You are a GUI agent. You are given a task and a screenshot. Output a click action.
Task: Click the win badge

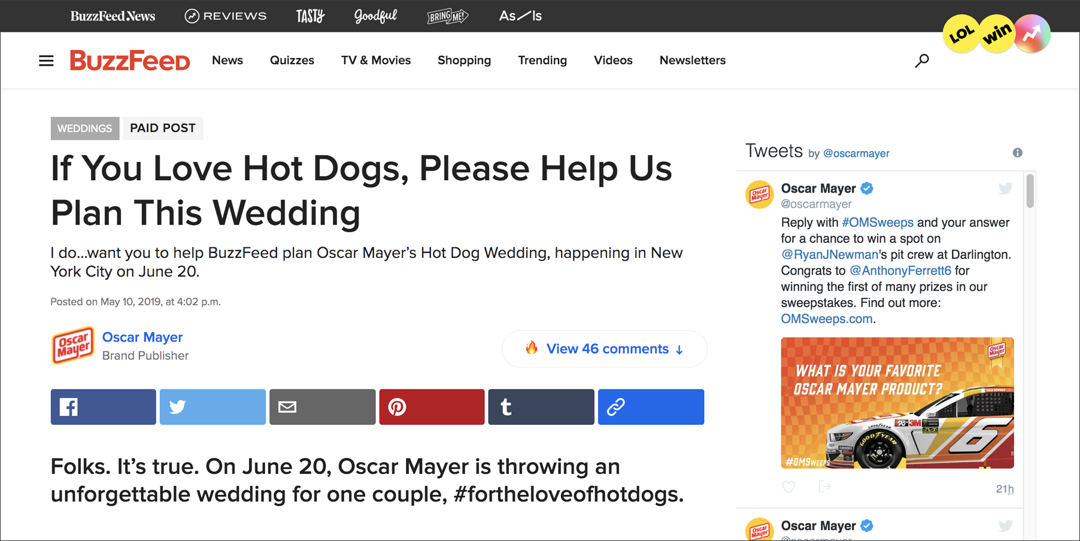click(x=996, y=34)
